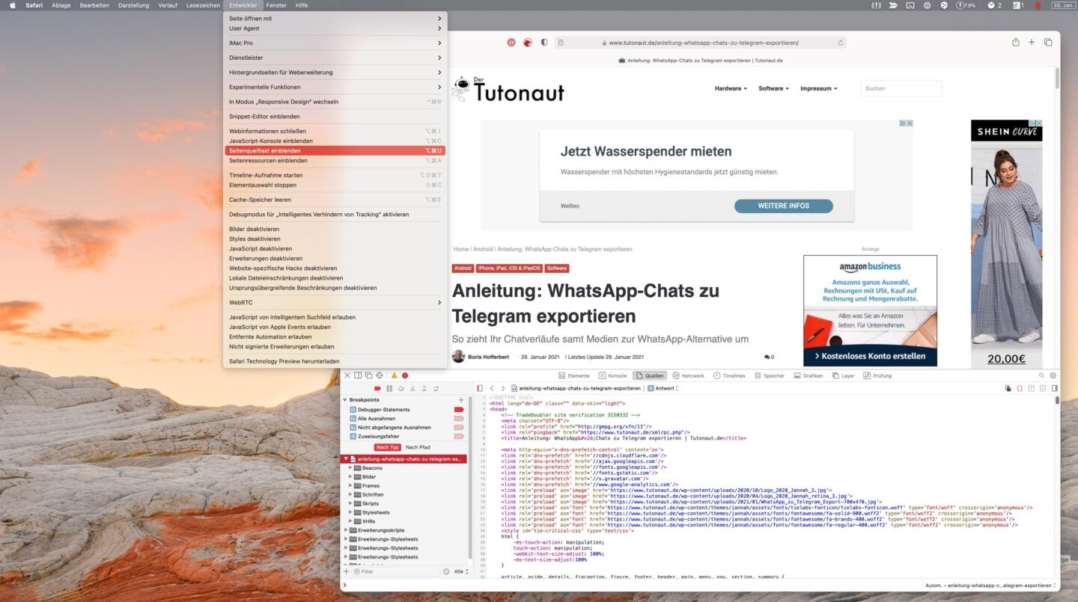Click the pause script execution icon
This screenshot has width=1078, height=602.
click(389, 389)
